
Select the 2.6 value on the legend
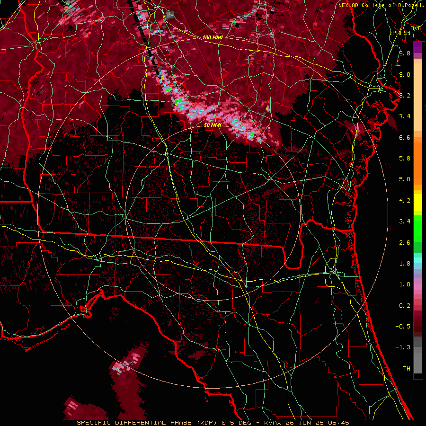pyautogui.click(x=405, y=243)
